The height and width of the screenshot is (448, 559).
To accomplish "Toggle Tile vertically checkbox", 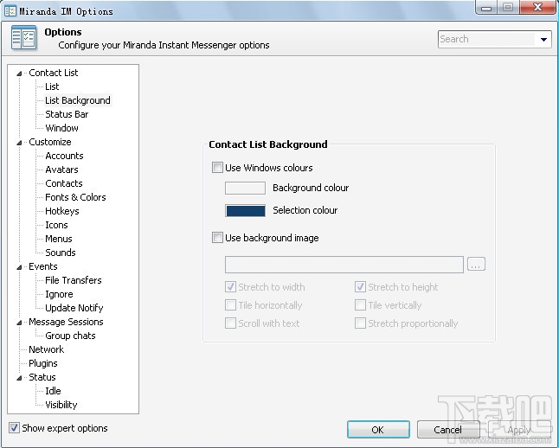I will (x=360, y=305).
